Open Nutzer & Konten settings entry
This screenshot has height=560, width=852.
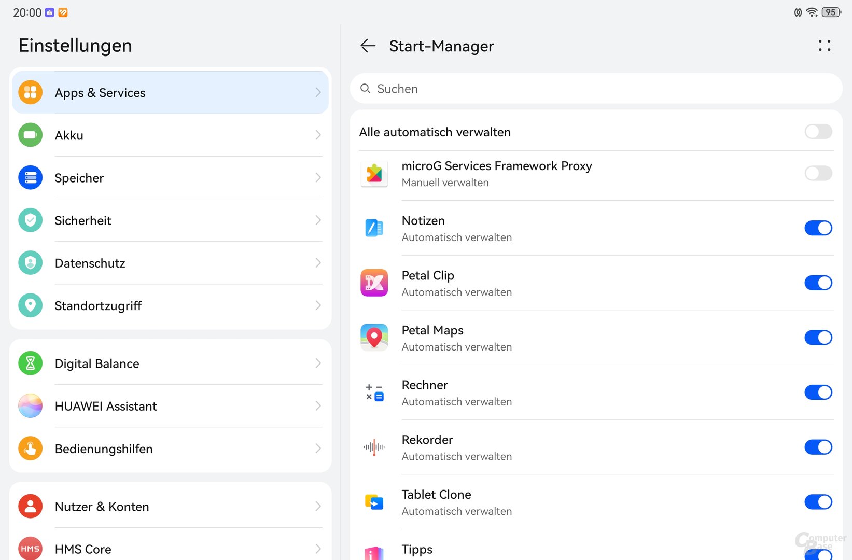pyautogui.click(x=170, y=507)
